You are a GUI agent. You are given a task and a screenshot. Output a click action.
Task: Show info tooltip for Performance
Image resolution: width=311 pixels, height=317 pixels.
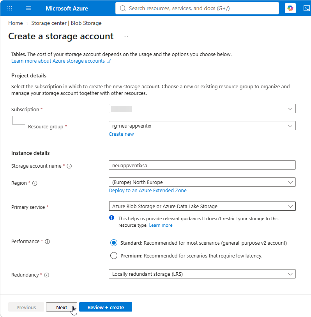[48, 242]
